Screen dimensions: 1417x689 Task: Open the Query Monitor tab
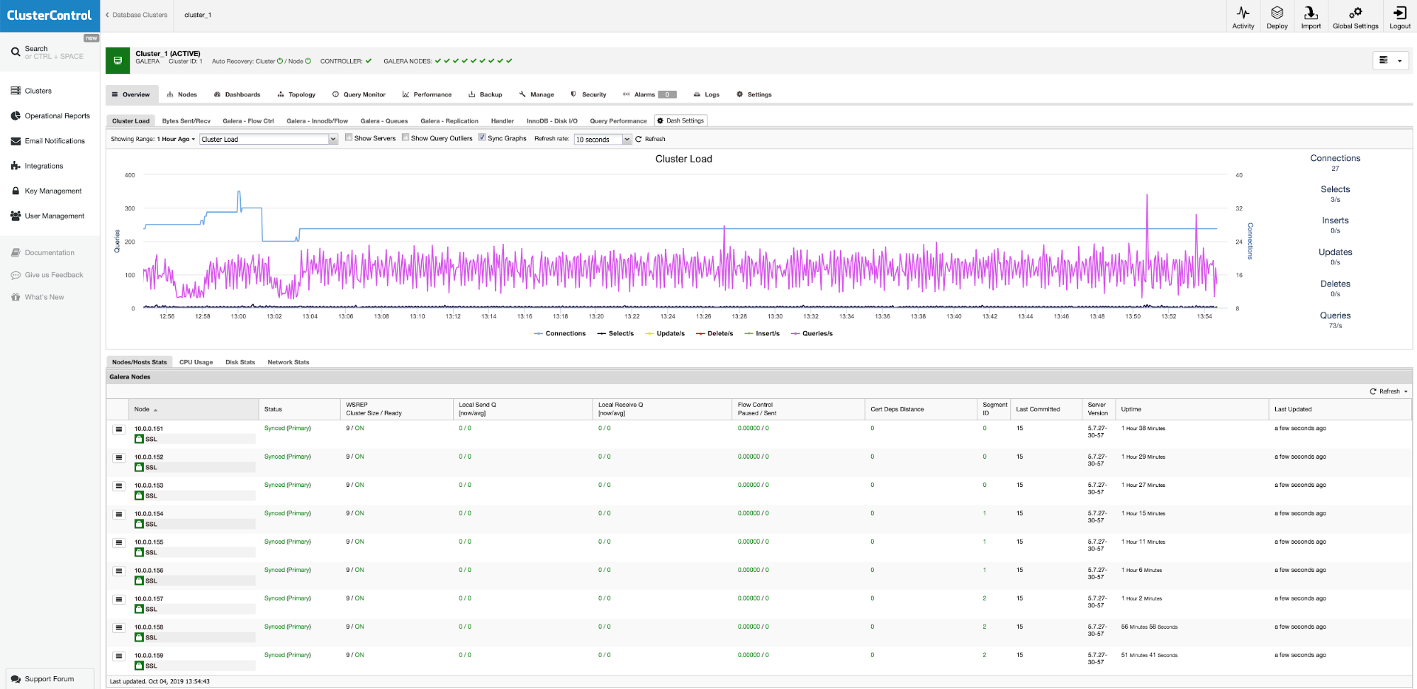click(x=359, y=94)
